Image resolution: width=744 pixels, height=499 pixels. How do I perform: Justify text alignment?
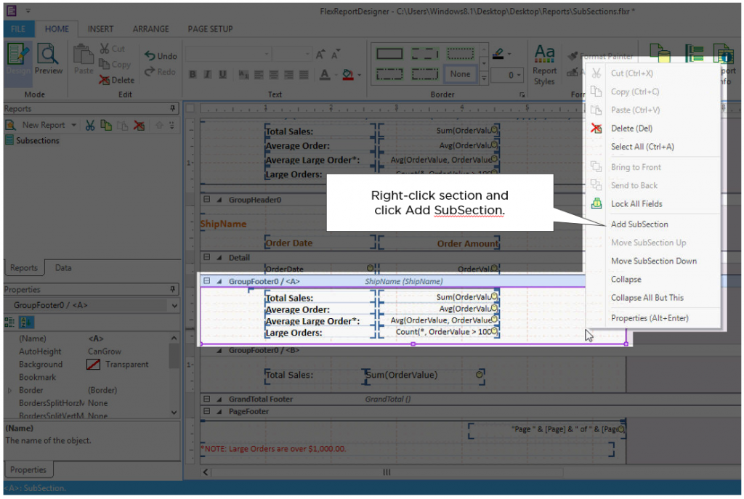[x=304, y=75]
